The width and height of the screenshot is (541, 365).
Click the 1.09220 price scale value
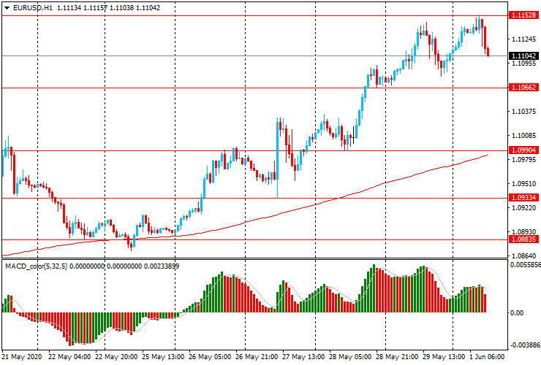pyautogui.click(x=523, y=208)
